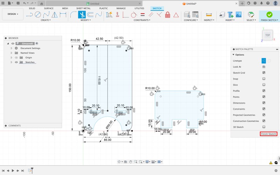Open the MODIFY dropdown menu
The height and width of the screenshot is (175, 280).
coord(85,20)
